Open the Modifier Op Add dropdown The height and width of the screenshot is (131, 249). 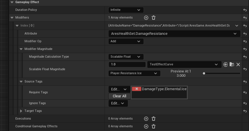[126, 41]
